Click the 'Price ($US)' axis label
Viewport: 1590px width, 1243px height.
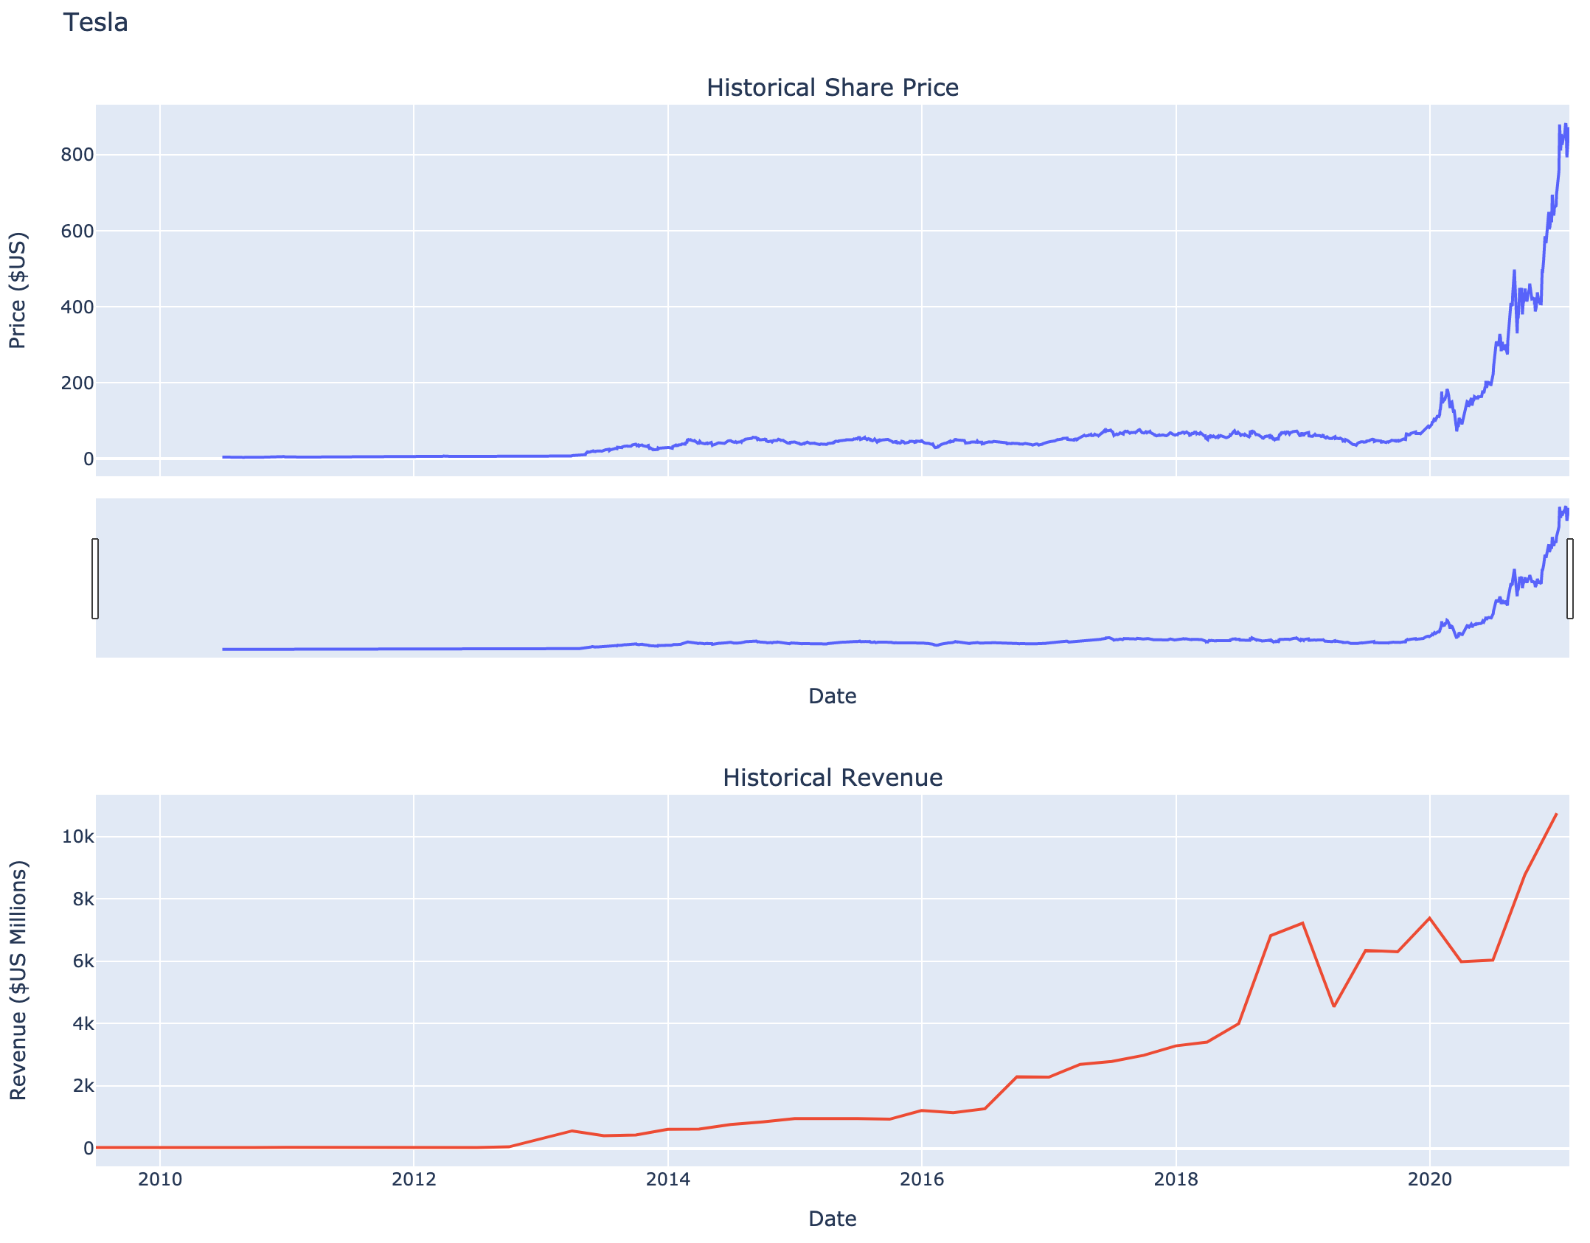click(18, 290)
